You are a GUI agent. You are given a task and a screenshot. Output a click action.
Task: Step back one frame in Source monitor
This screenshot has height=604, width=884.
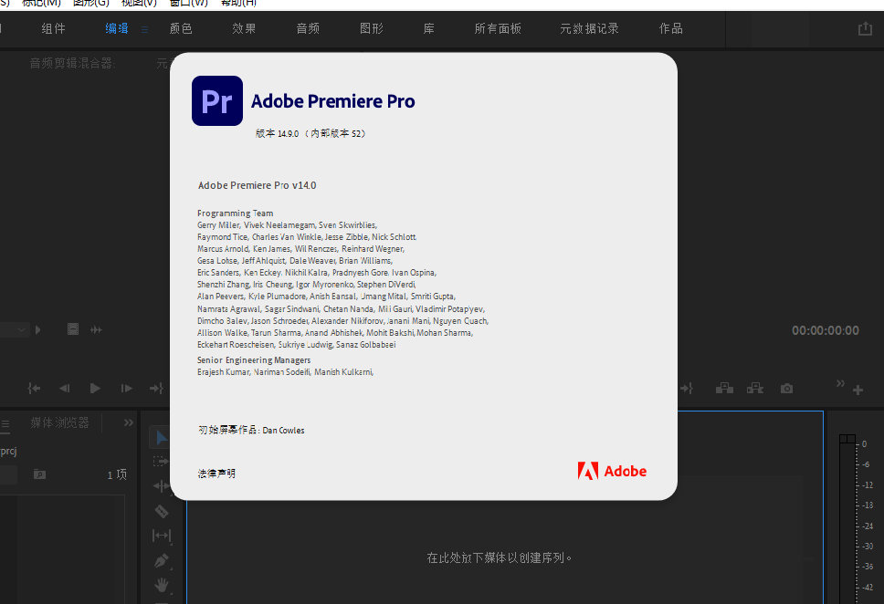[x=64, y=388]
